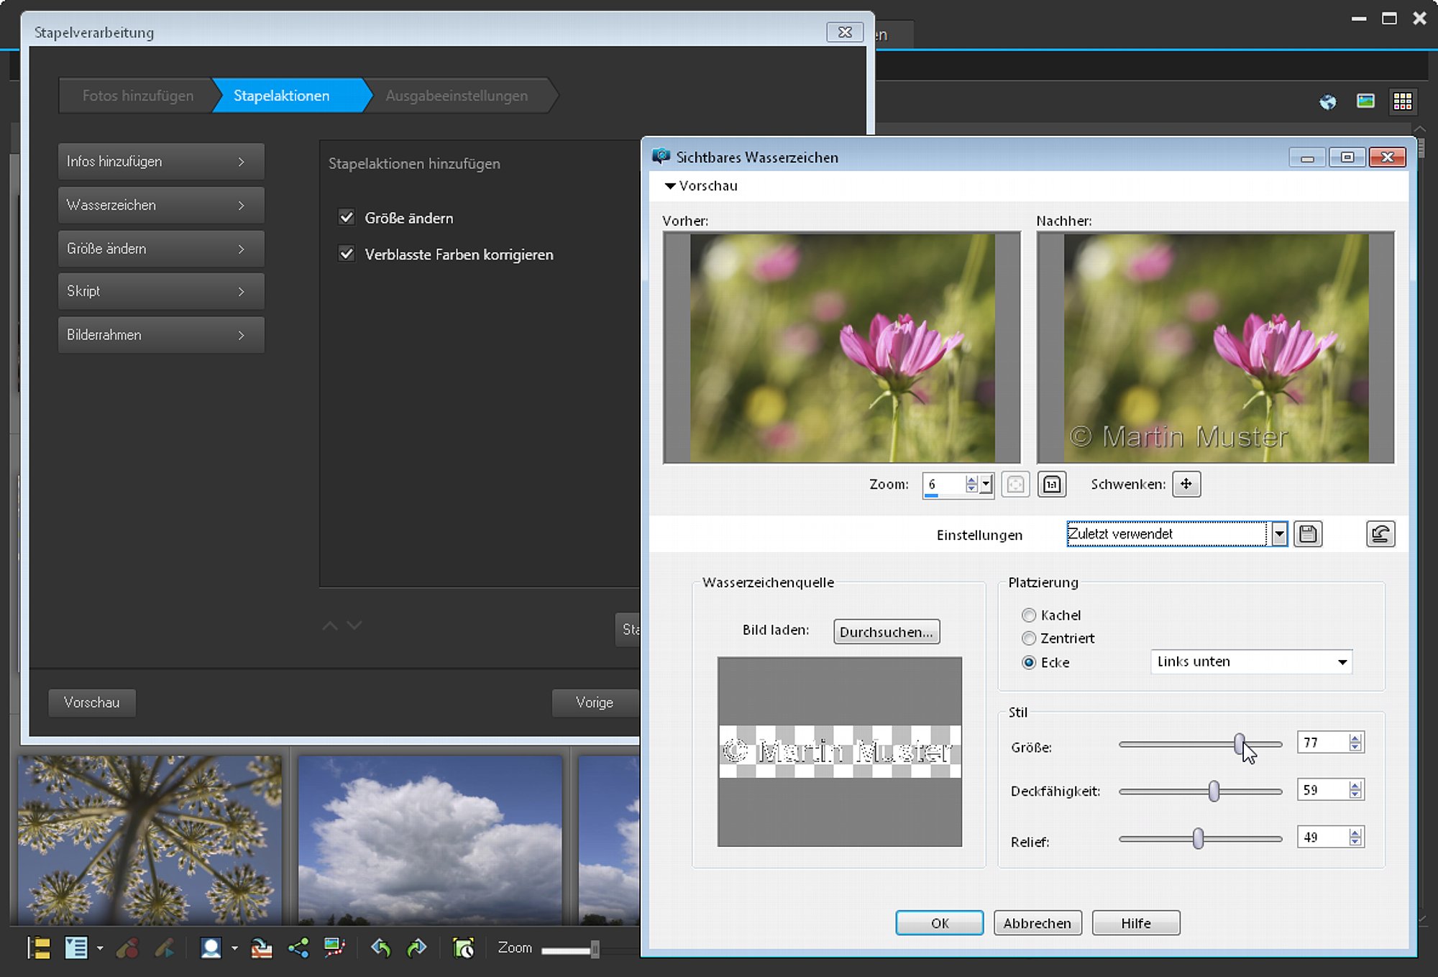This screenshot has width=1438, height=977.
Task: Reset settings with the curved arrow icon
Action: click(1380, 534)
